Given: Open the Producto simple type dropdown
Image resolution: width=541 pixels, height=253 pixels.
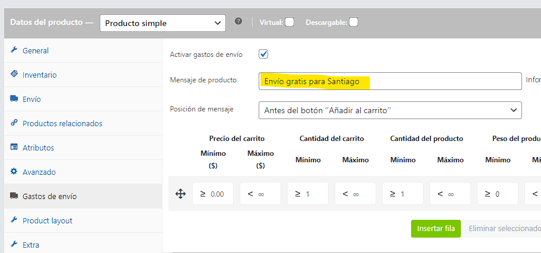Looking at the screenshot, I should [x=163, y=23].
